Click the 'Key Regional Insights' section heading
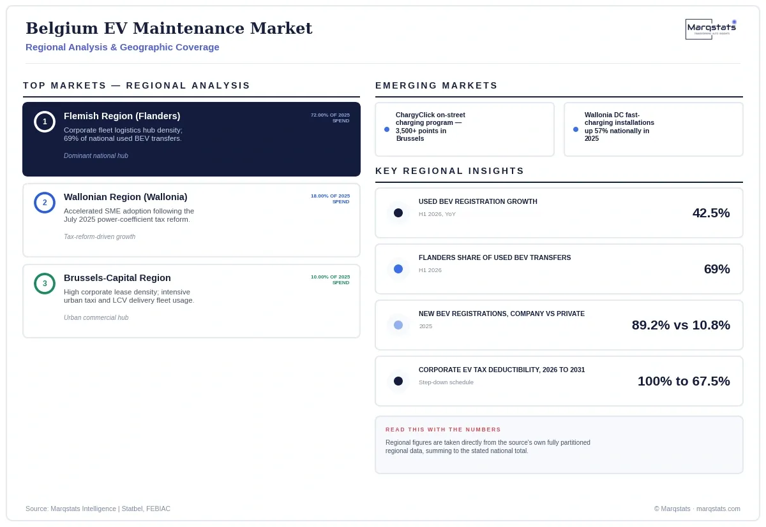The width and height of the screenshot is (766, 527). (450, 171)
